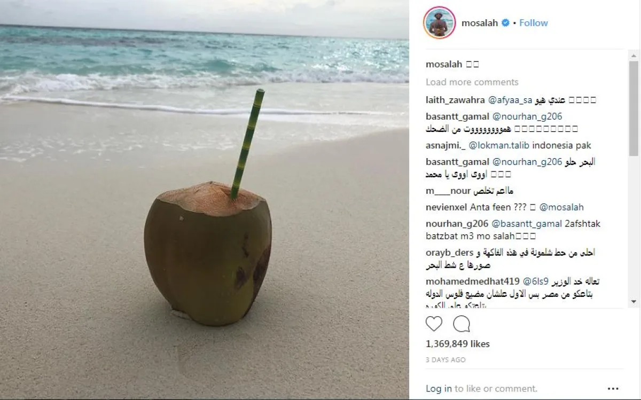This screenshot has height=400, width=641.
Task: Click the mosalah profile picture avatar
Action: point(440,23)
